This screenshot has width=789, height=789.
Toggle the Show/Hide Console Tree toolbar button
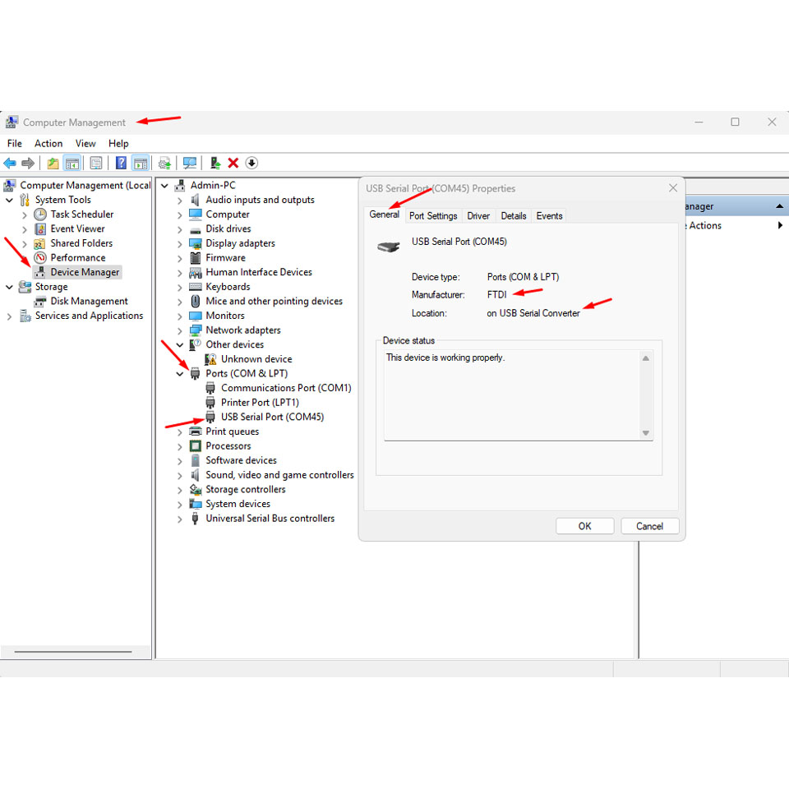pos(72,163)
